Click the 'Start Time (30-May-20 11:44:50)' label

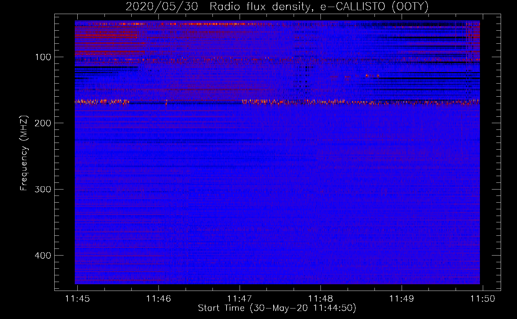[277, 308]
